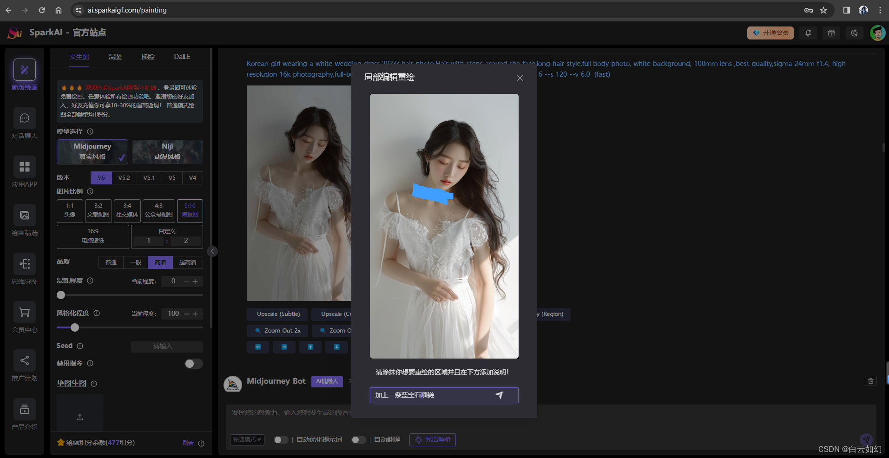Select the 超高清 quality option

(188, 262)
